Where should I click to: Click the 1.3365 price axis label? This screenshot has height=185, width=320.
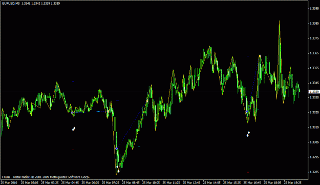[314, 53]
